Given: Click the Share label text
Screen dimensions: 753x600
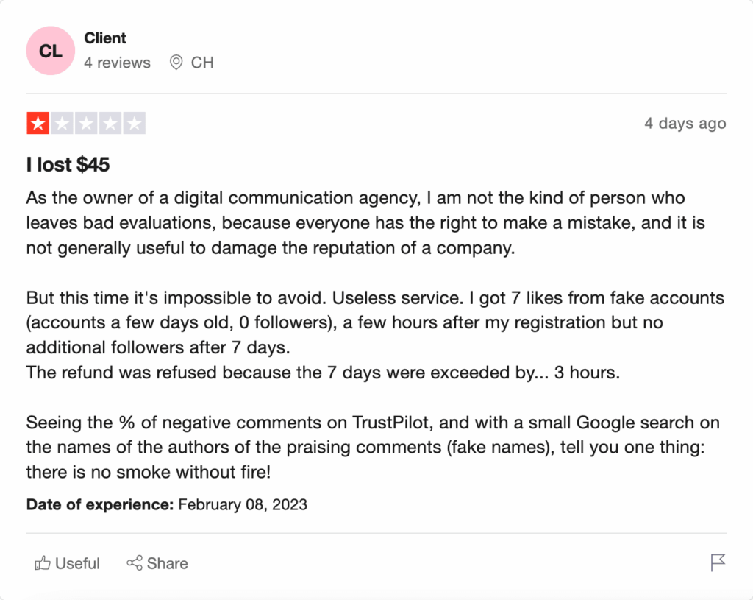Looking at the screenshot, I should coord(170,563).
